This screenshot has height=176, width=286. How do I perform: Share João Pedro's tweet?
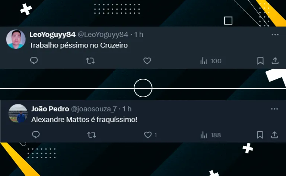click(274, 135)
